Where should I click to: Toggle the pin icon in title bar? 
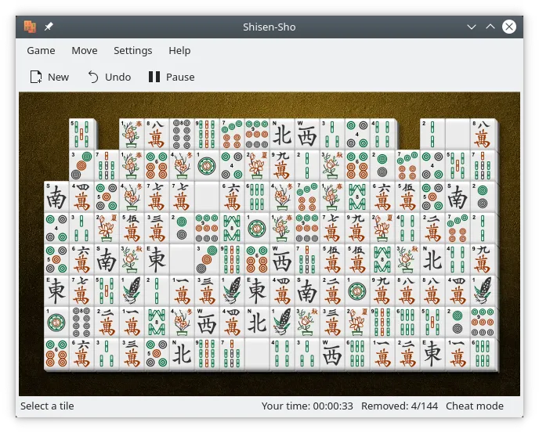coord(49,27)
